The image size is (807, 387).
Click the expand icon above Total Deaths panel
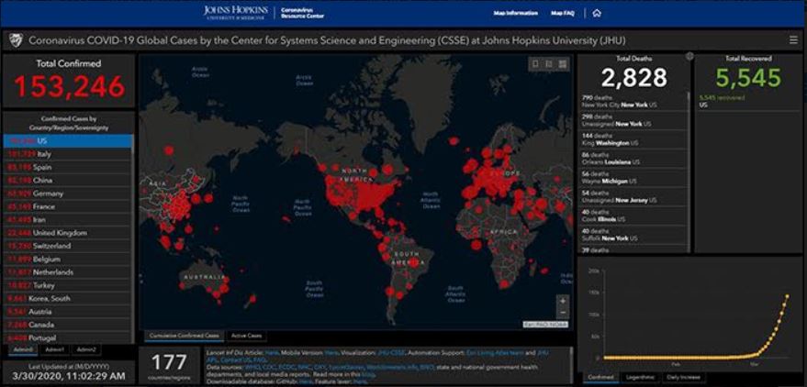(689, 57)
